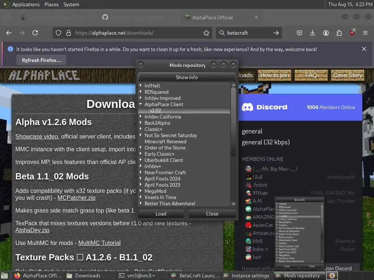The height and width of the screenshot is (280, 374).
Task: Click the mod list scroll up arrow
Action: [233, 85]
